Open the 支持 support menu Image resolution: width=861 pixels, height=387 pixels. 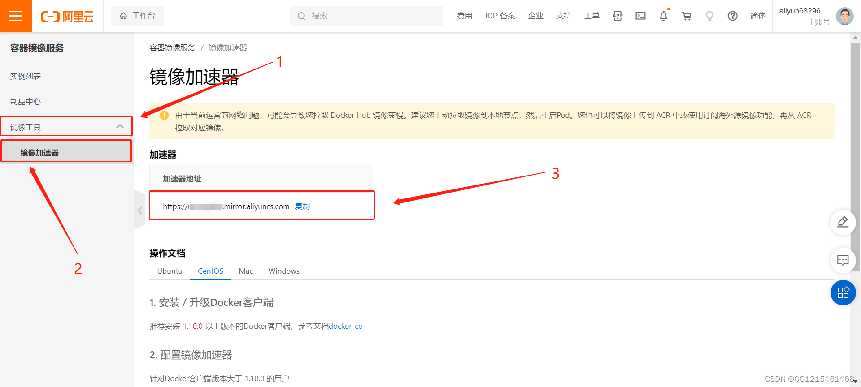tap(564, 16)
